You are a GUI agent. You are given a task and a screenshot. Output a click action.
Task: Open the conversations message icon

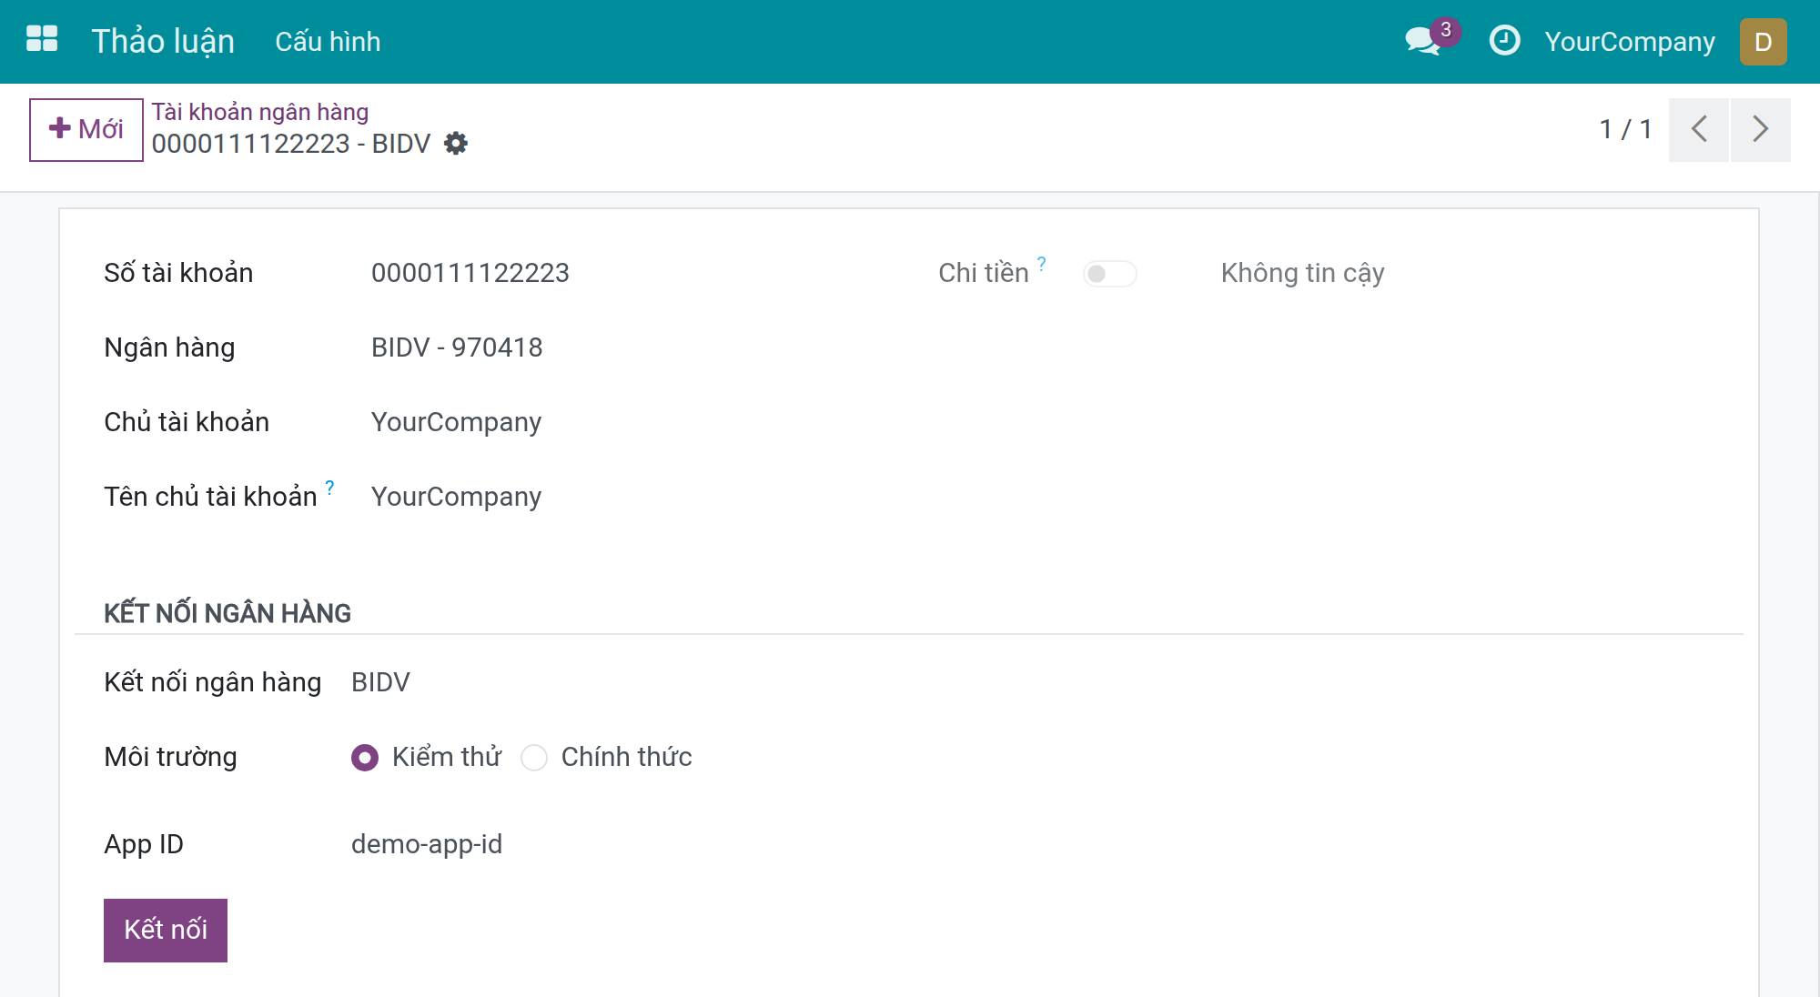[1423, 41]
